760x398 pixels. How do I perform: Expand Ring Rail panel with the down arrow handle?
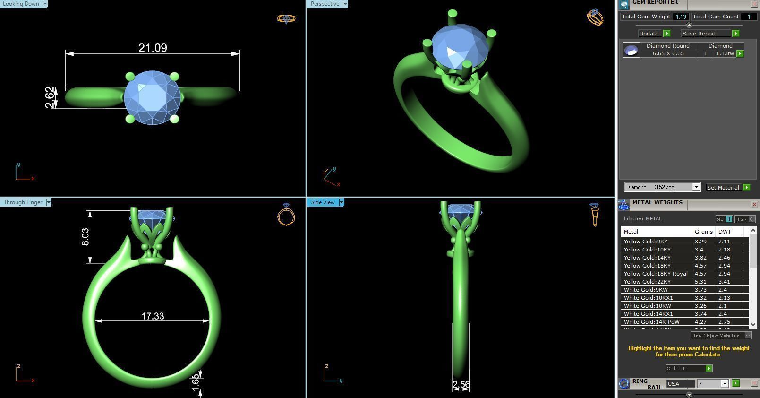689,394
